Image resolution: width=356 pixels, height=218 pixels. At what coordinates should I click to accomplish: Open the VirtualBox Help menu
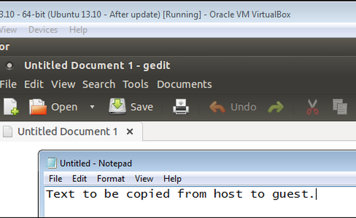[x=78, y=30]
